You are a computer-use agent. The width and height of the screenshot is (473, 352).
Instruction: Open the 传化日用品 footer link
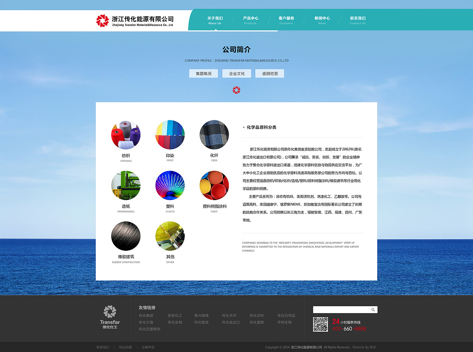[286, 316]
